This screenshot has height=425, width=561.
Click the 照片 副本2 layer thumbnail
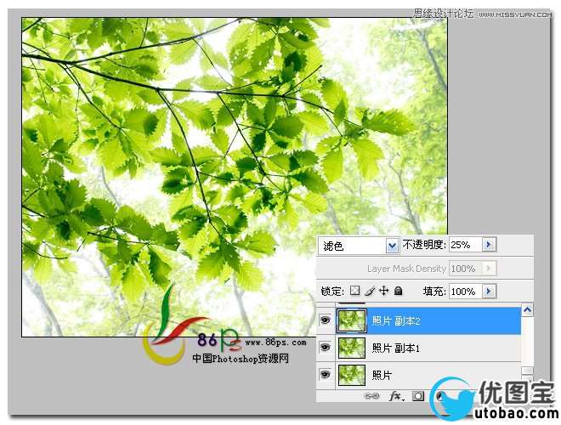[x=352, y=320]
